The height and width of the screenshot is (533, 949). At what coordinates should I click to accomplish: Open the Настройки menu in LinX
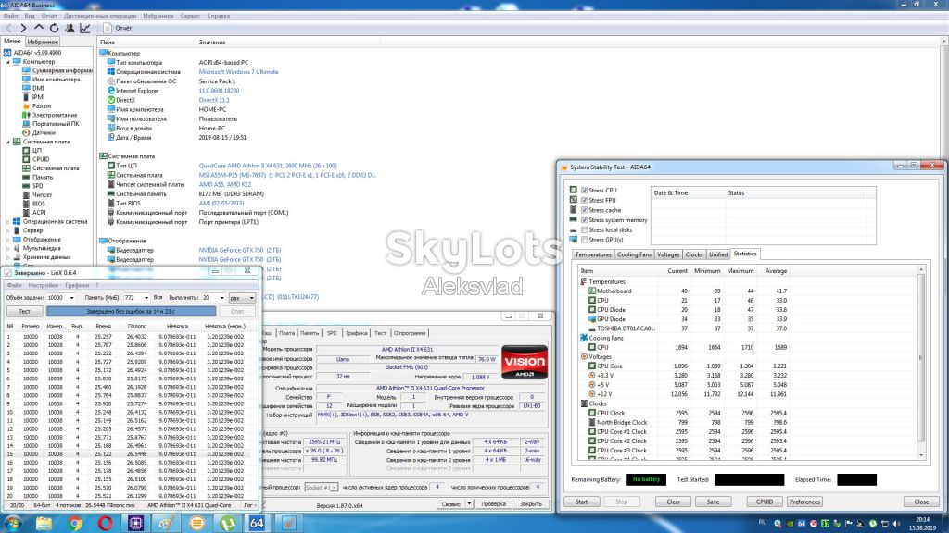(43, 285)
